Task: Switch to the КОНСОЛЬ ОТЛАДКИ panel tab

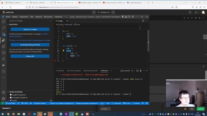Action: pos(74,71)
